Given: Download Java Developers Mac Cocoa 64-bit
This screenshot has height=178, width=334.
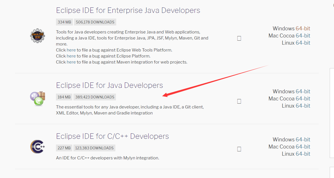Looking at the screenshot, I should [x=303, y=98].
